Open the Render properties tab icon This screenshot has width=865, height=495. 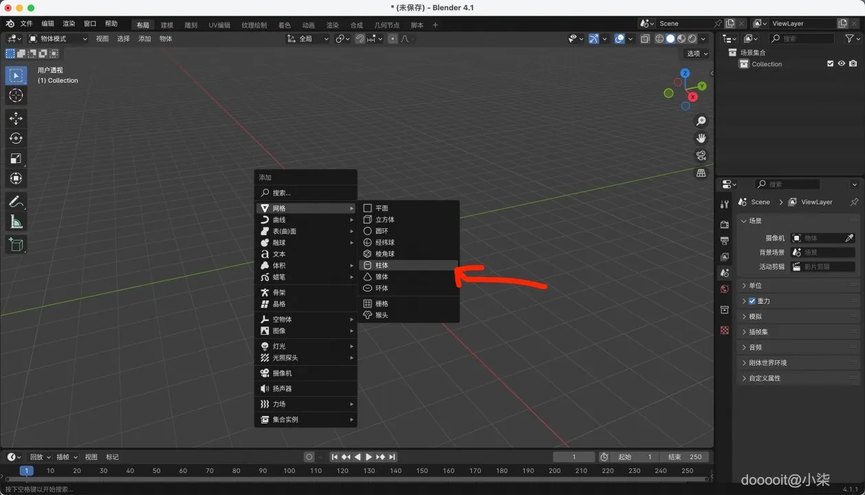724,225
